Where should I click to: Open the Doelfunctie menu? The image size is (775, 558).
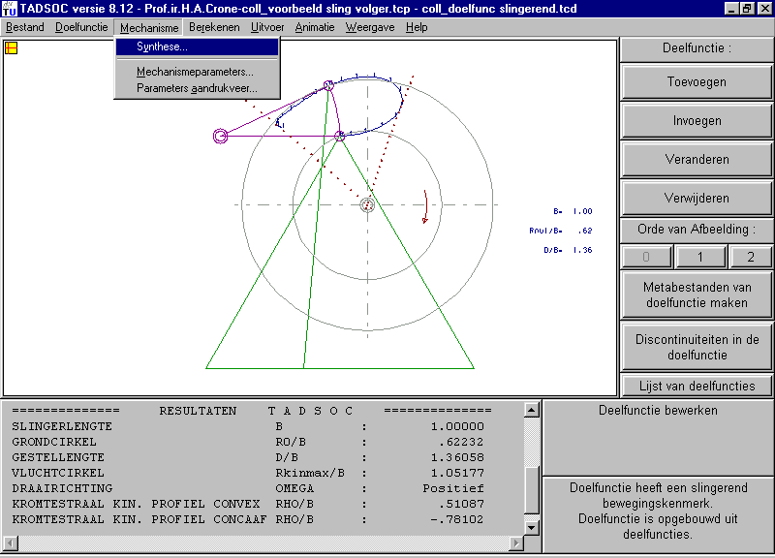coord(81,27)
